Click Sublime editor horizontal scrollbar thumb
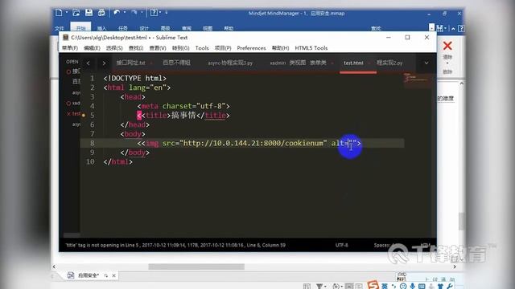The width and height of the screenshot is (515, 289). click(x=72, y=235)
